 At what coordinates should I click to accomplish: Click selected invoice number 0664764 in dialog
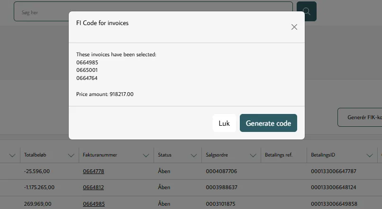coord(87,78)
